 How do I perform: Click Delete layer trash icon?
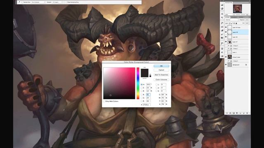[247, 113]
